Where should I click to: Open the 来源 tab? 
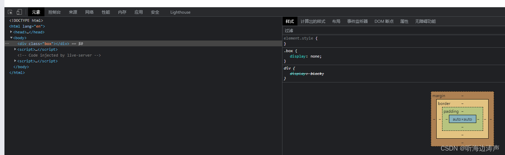coord(73,12)
